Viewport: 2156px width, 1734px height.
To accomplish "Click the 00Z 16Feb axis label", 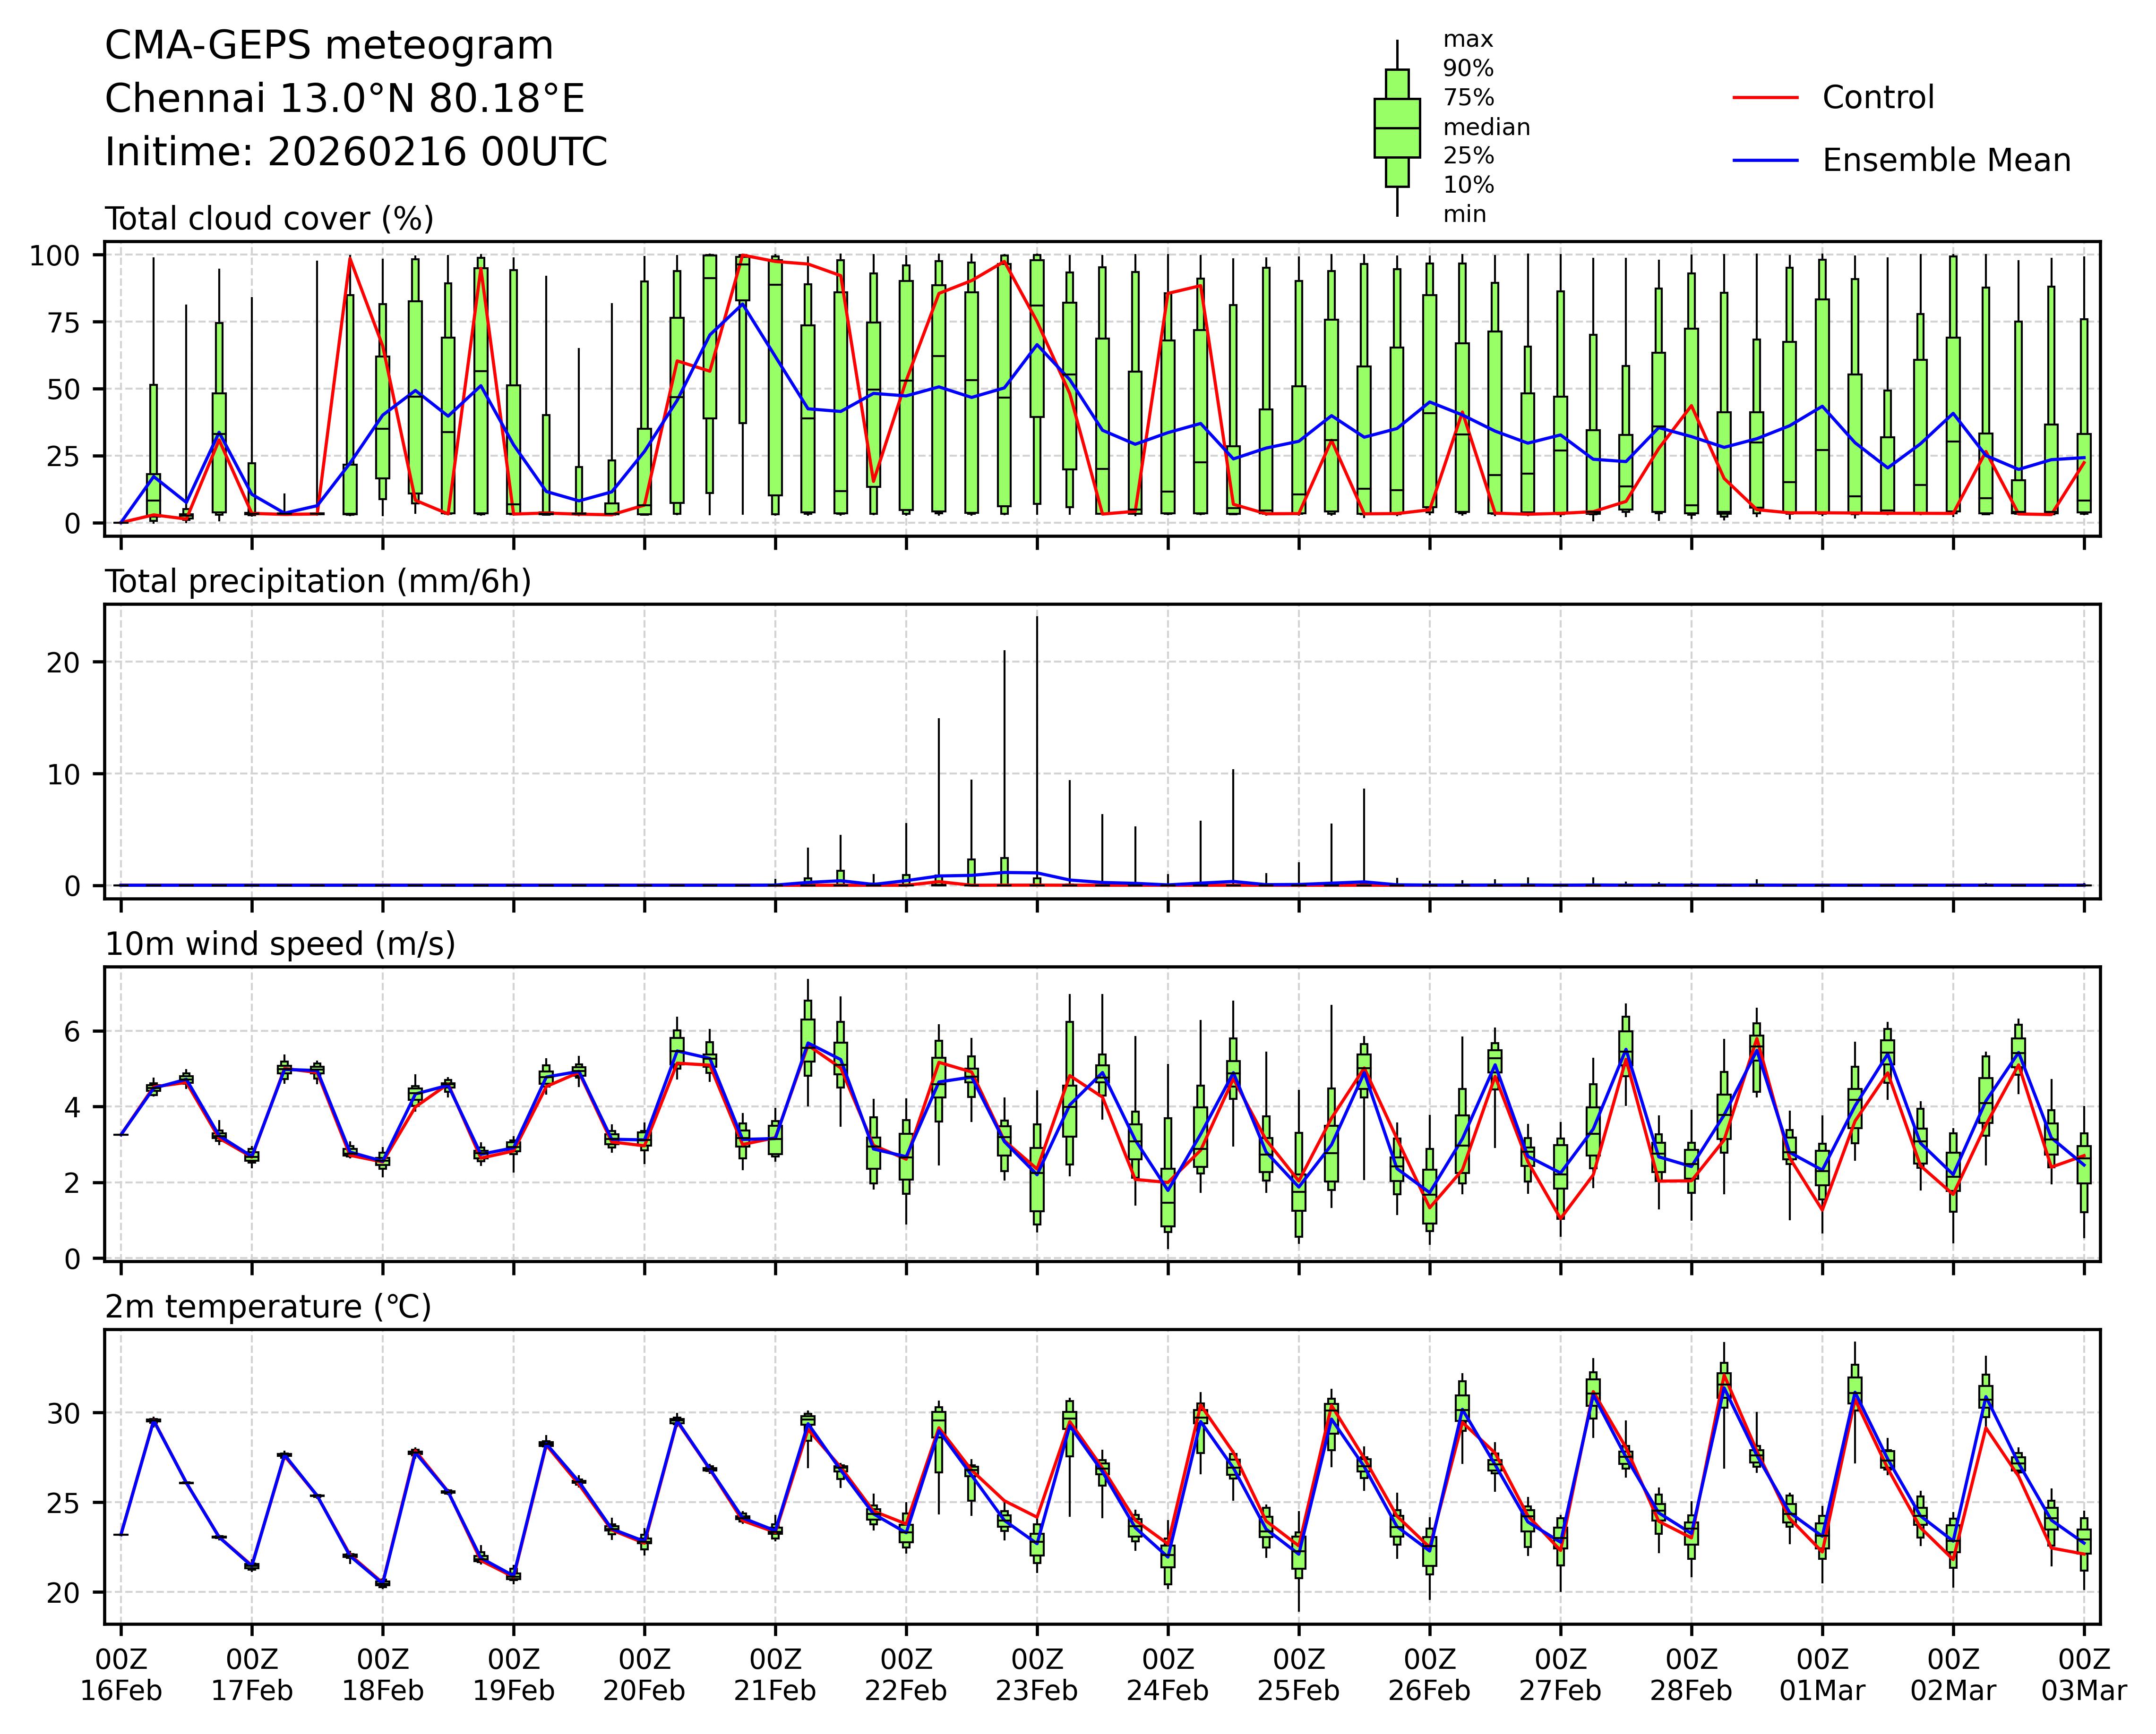I will point(121,1676).
